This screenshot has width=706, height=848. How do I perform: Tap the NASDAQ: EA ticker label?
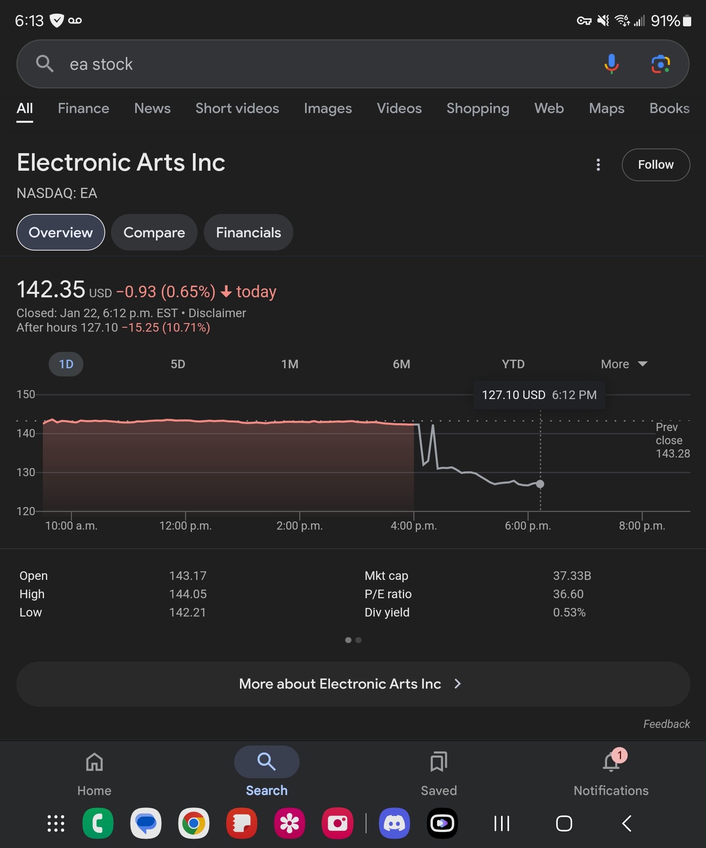tap(57, 193)
